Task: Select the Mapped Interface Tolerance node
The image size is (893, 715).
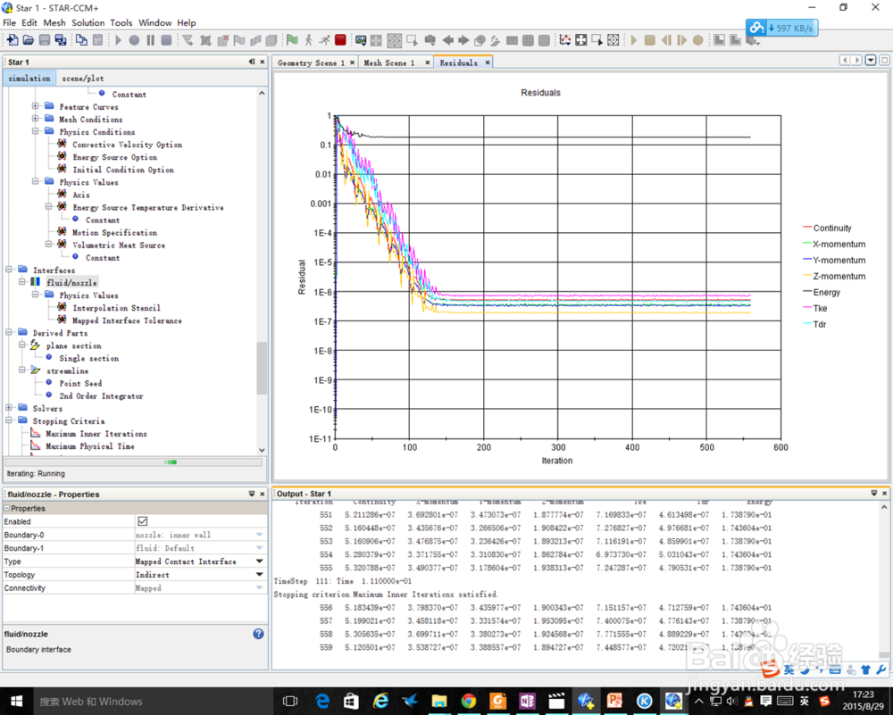Action: [127, 320]
